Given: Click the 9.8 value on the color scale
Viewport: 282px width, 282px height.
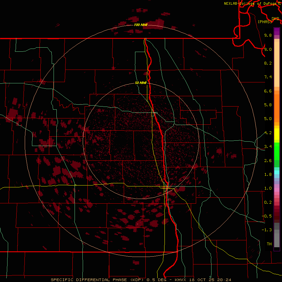Looking at the screenshot, I should point(268,35).
